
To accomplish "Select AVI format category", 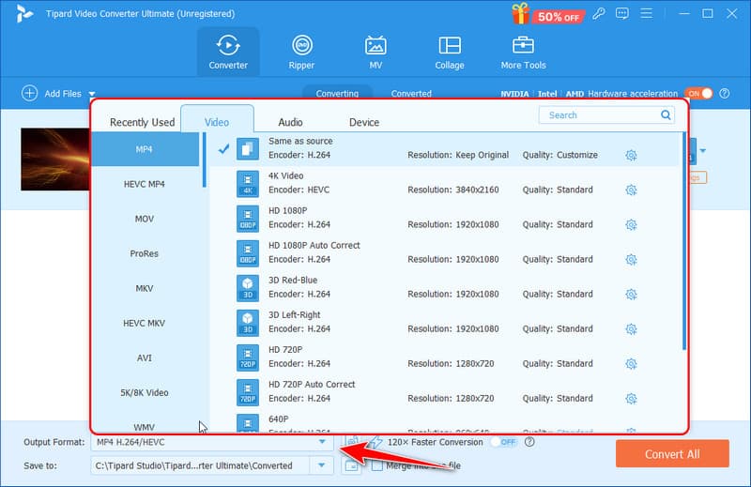I will coord(146,358).
